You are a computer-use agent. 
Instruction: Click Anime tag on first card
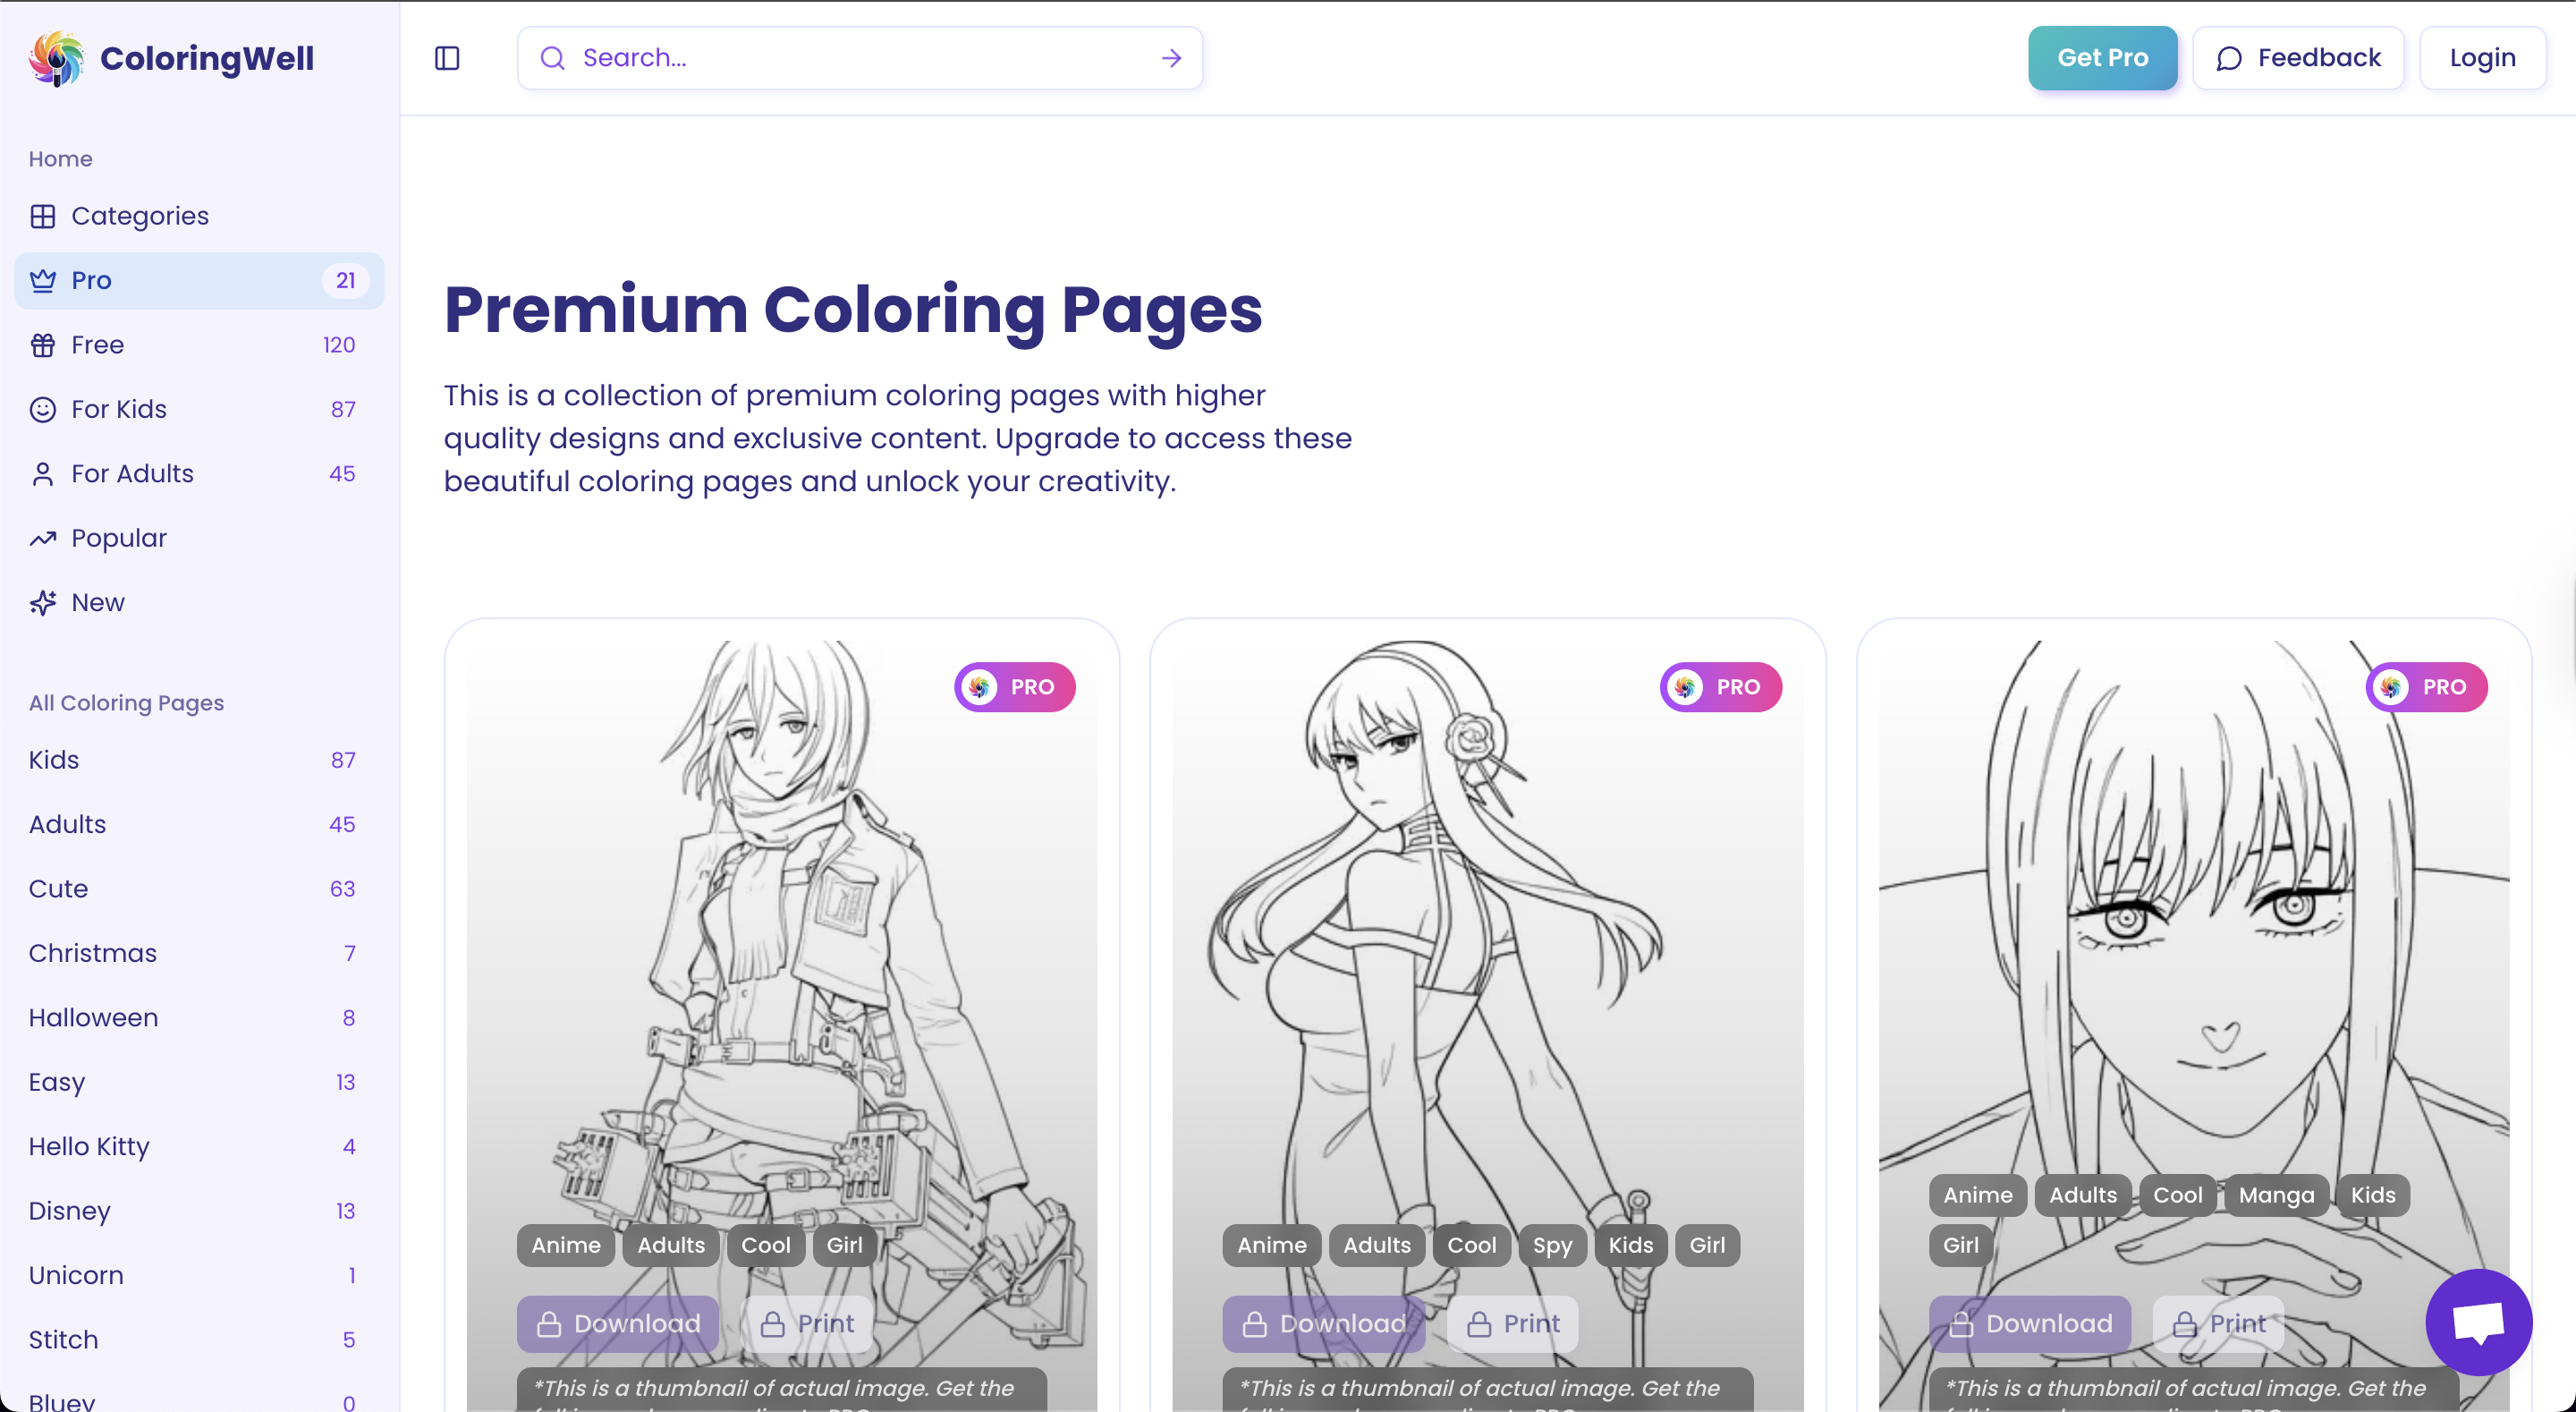(566, 1246)
